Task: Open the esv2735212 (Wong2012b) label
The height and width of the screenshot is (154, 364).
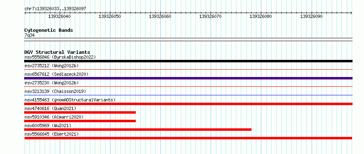Action: tap(52, 66)
